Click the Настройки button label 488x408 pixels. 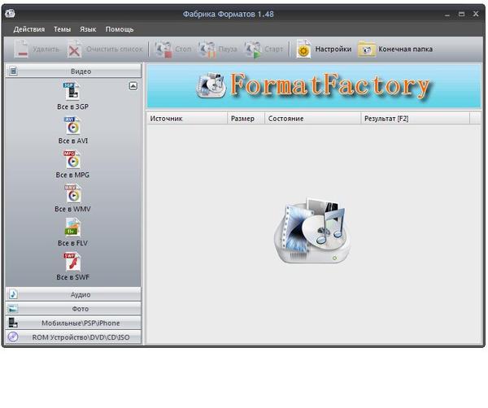(333, 49)
